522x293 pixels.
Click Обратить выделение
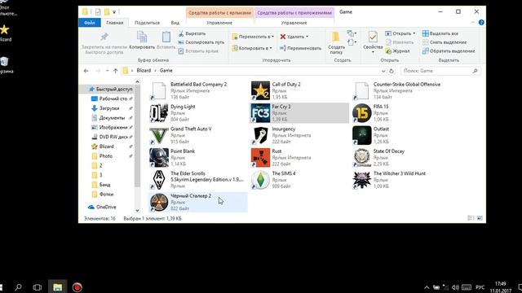point(449,51)
